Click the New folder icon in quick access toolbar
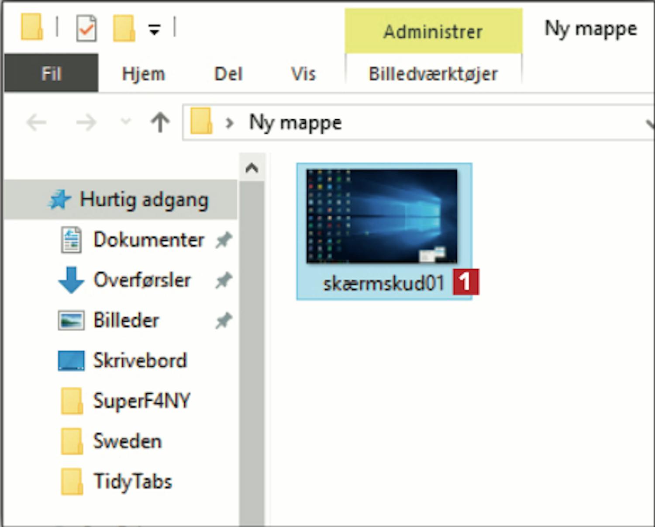This screenshot has height=527, width=655. (124, 28)
